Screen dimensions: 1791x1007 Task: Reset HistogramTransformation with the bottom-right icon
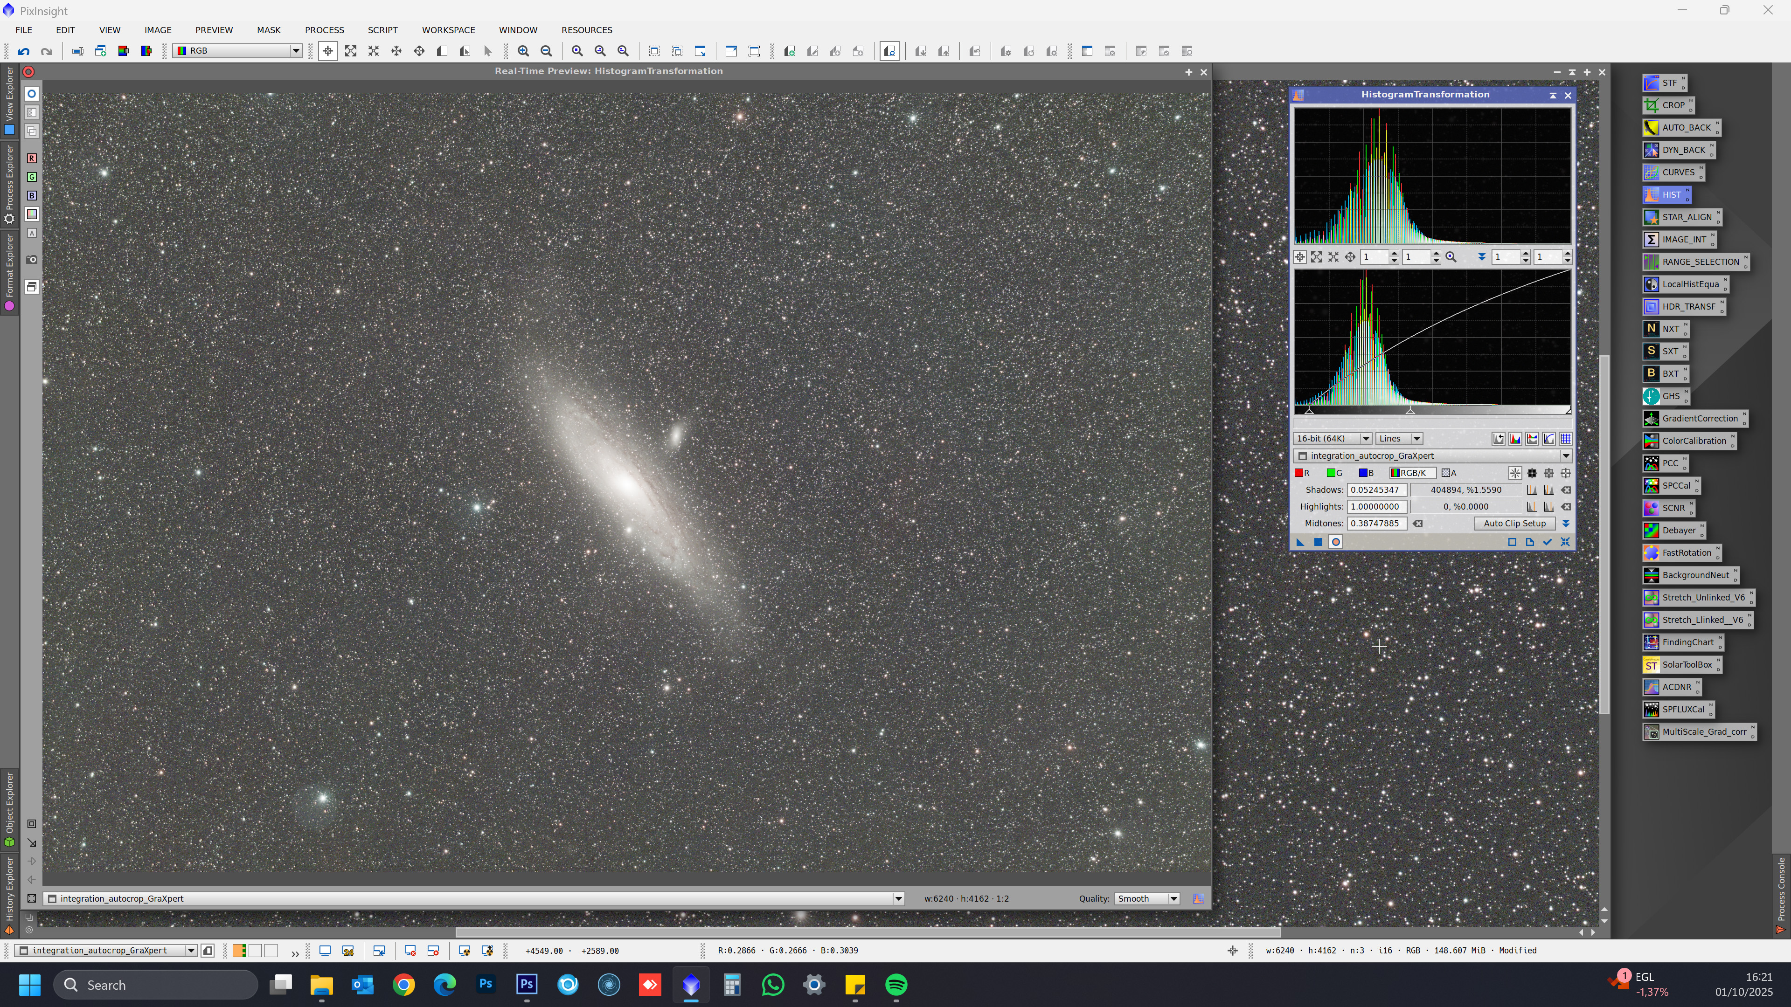(x=1565, y=542)
